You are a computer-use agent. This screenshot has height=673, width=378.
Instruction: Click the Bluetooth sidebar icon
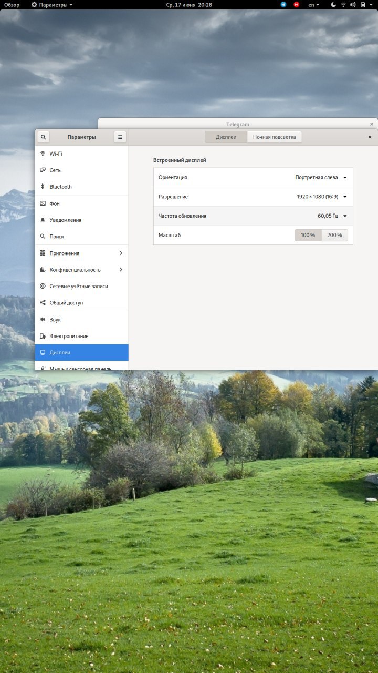click(x=43, y=187)
